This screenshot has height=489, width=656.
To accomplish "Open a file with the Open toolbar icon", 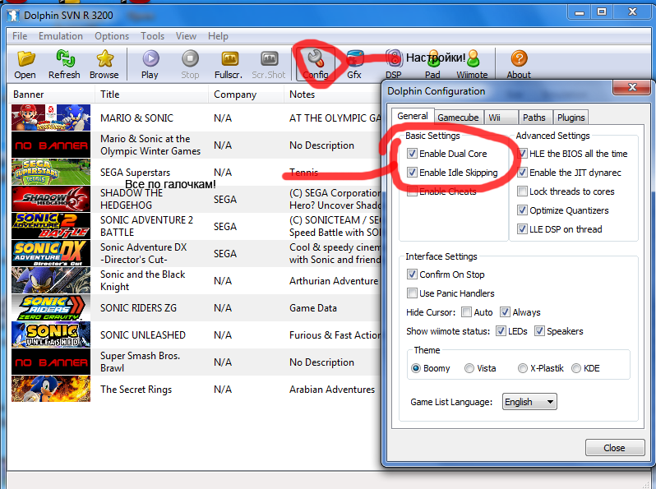I will [x=25, y=58].
